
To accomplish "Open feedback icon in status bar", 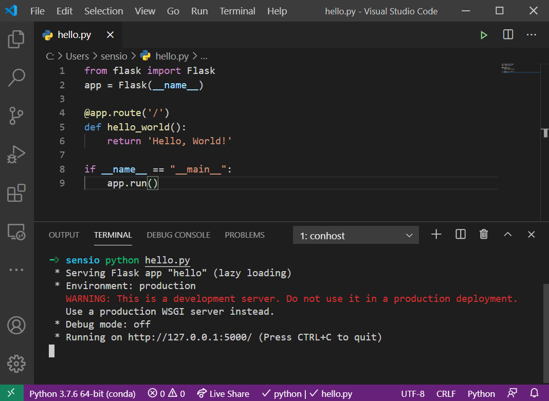I will tap(512, 393).
